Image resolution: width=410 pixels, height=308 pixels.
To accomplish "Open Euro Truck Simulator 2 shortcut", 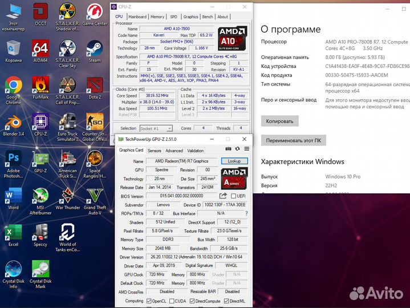I will tap(67, 128).
